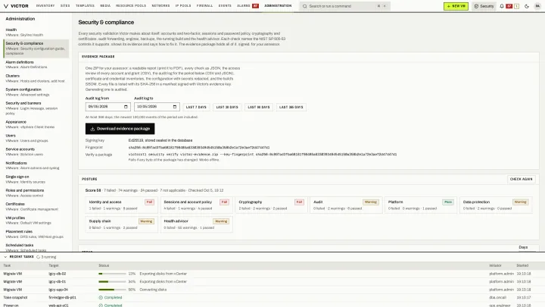Open the Resource Pools menu

coord(131,6)
